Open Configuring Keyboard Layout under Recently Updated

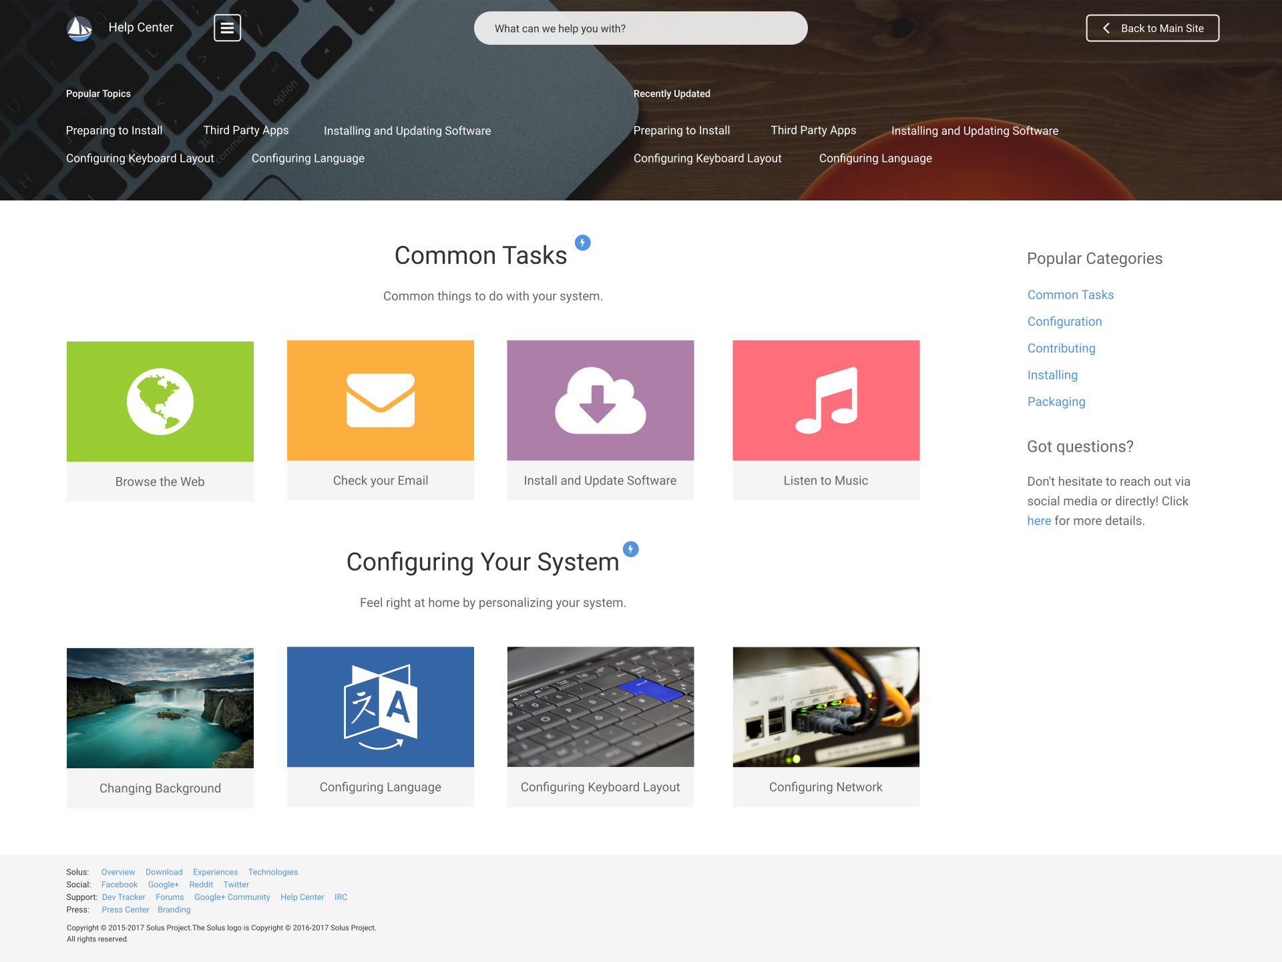(708, 158)
